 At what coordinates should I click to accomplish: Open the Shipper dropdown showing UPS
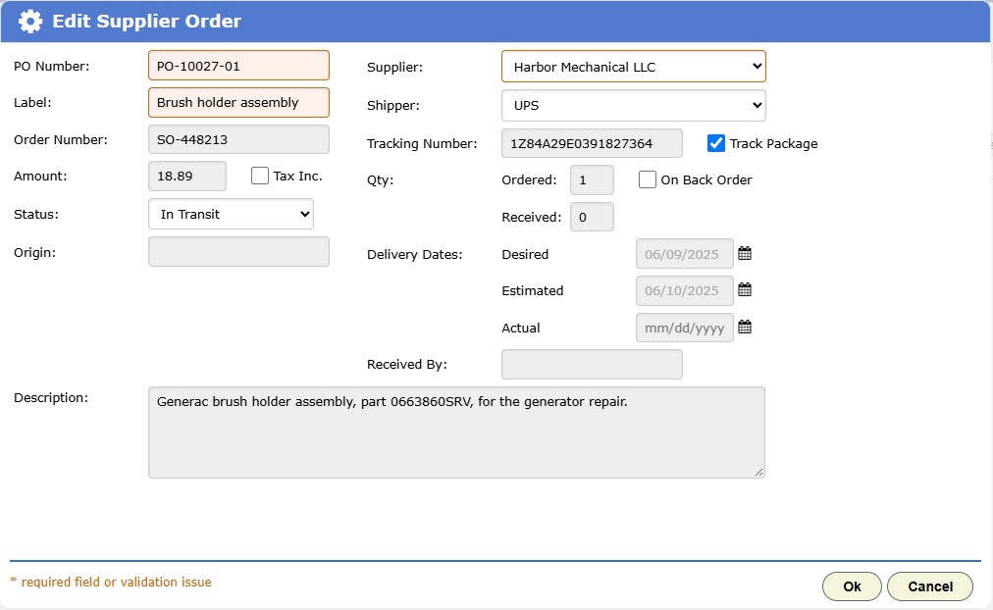(633, 105)
